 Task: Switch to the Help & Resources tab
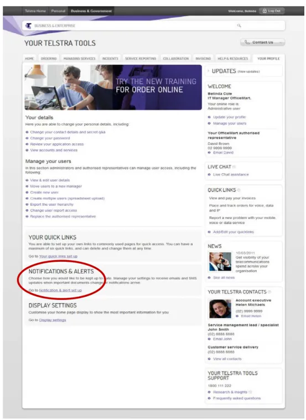point(233,59)
